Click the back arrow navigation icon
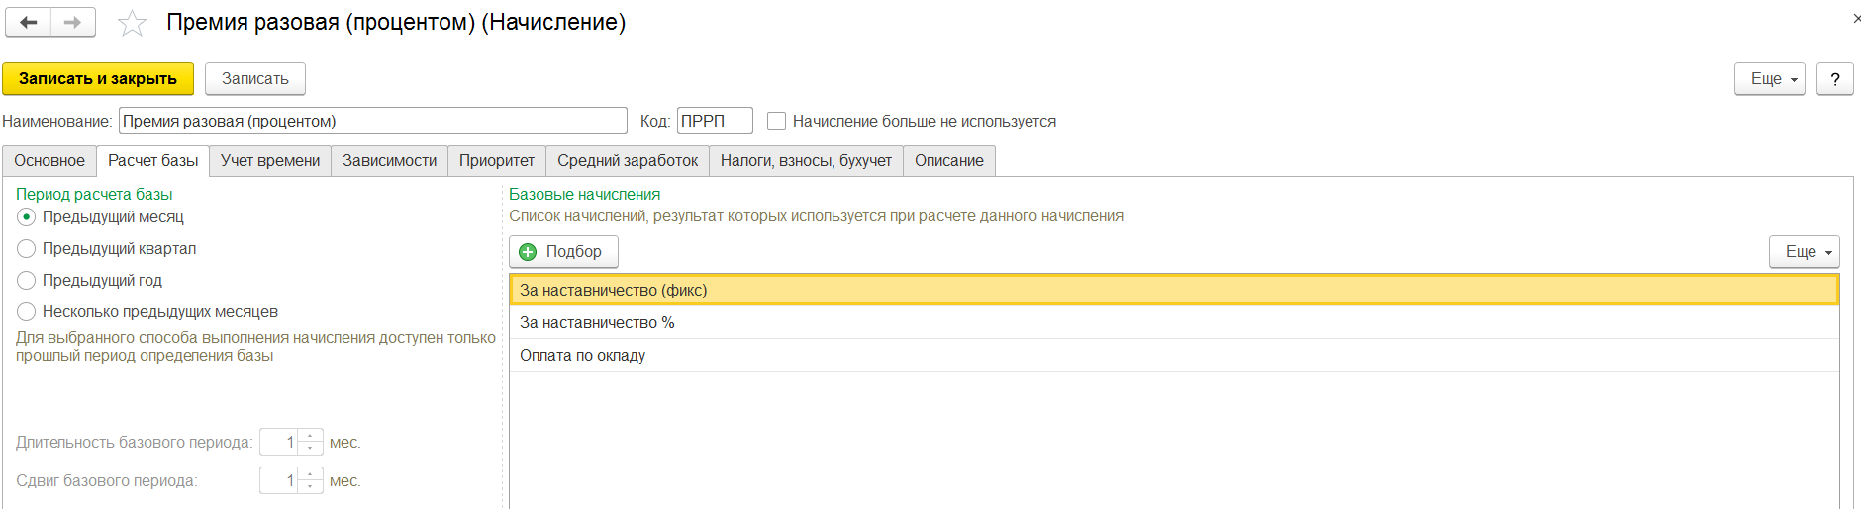1861x509 pixels. point(29,22)
